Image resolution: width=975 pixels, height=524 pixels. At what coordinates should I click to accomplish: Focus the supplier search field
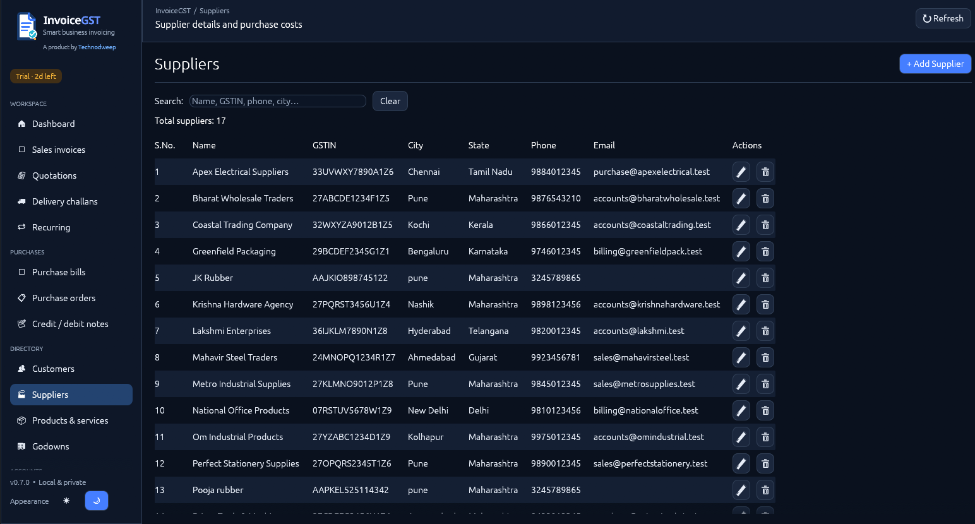pos(278,101)
